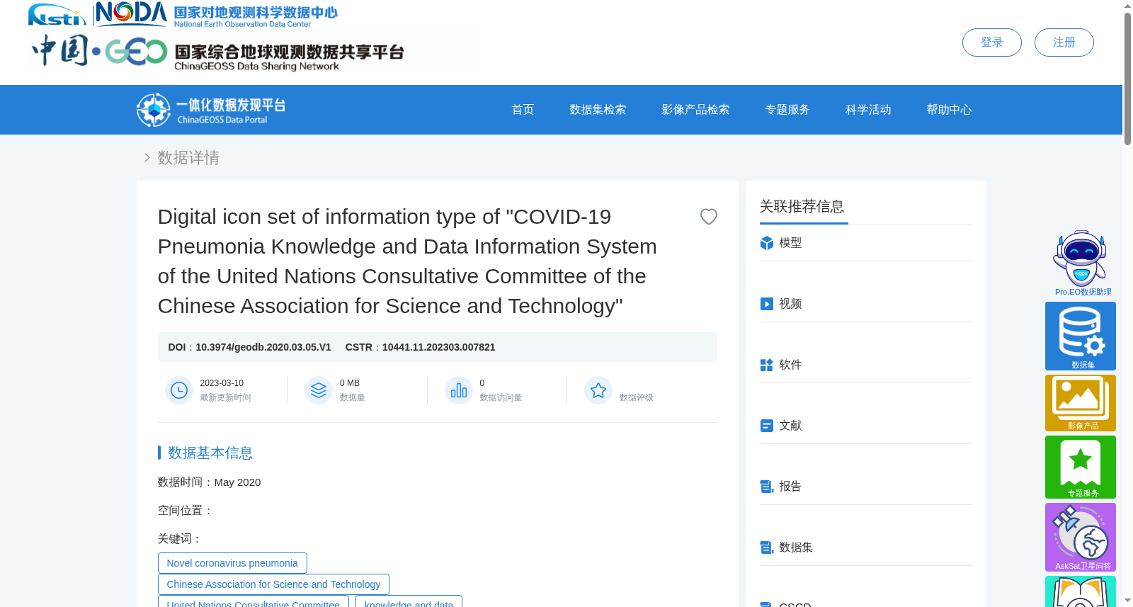
Task: Click the grid icon beside 软件
Action: coord(766,365)
